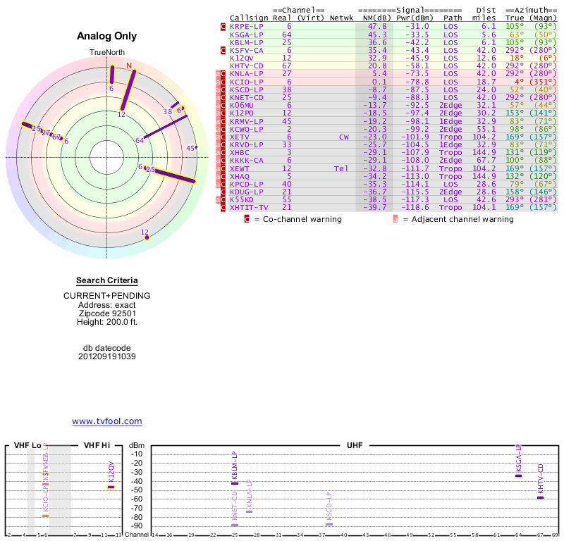Click the Pwr(dBm) column header
Screen dimensions: 564x541
coord(415,18)
